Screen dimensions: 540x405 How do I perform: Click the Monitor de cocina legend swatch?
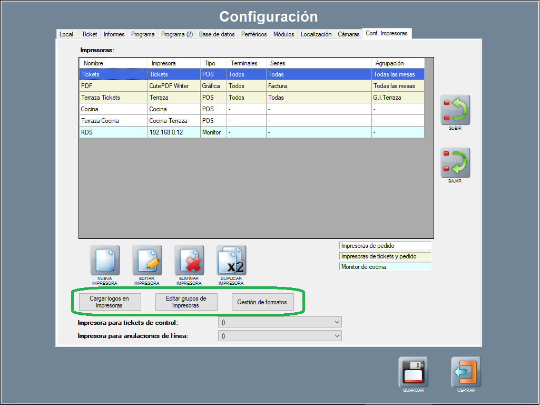tap(385, 267)
